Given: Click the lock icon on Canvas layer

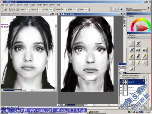Looking at the screenshot, I should (x=143, y=95).
